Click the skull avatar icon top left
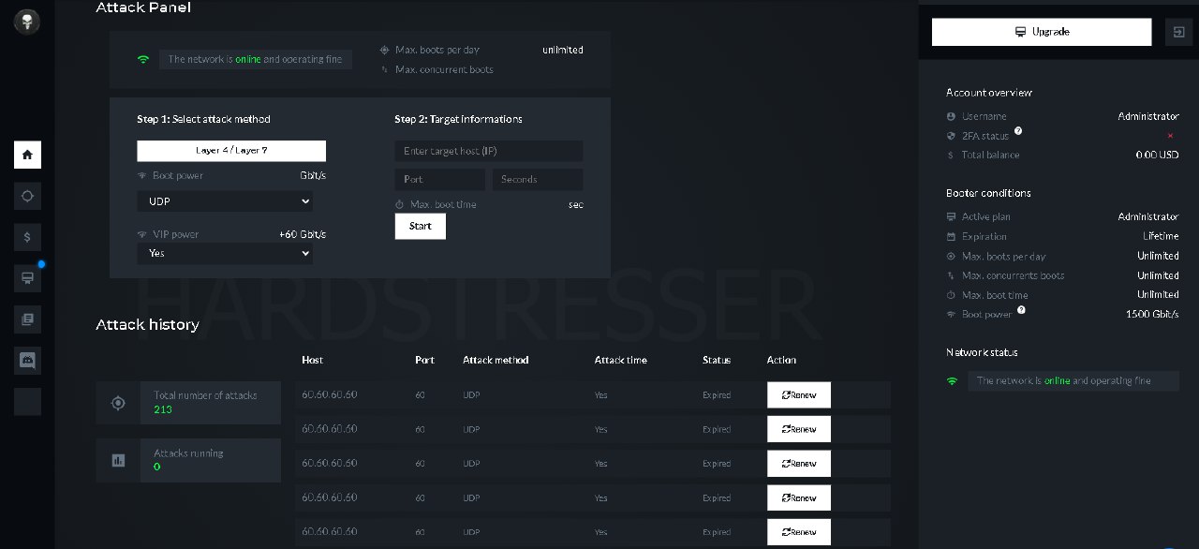 [x=27, y=21]
